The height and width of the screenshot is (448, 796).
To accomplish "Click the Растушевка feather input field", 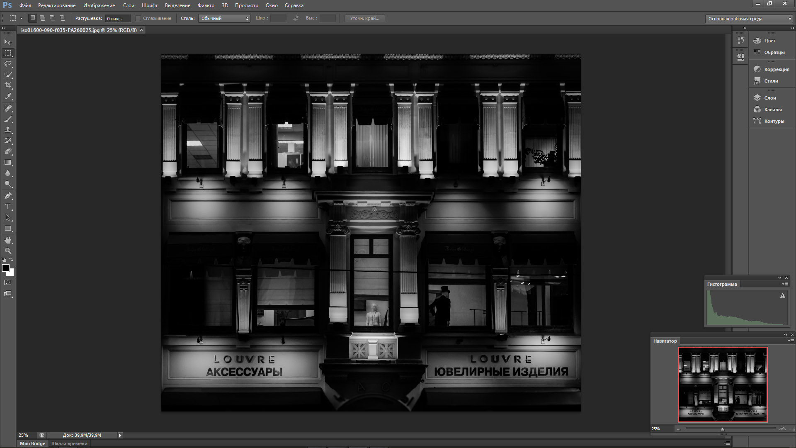I will pos(118,19).
